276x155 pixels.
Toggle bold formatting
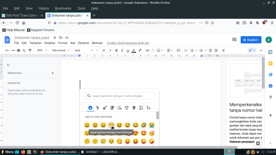(116, 51)
